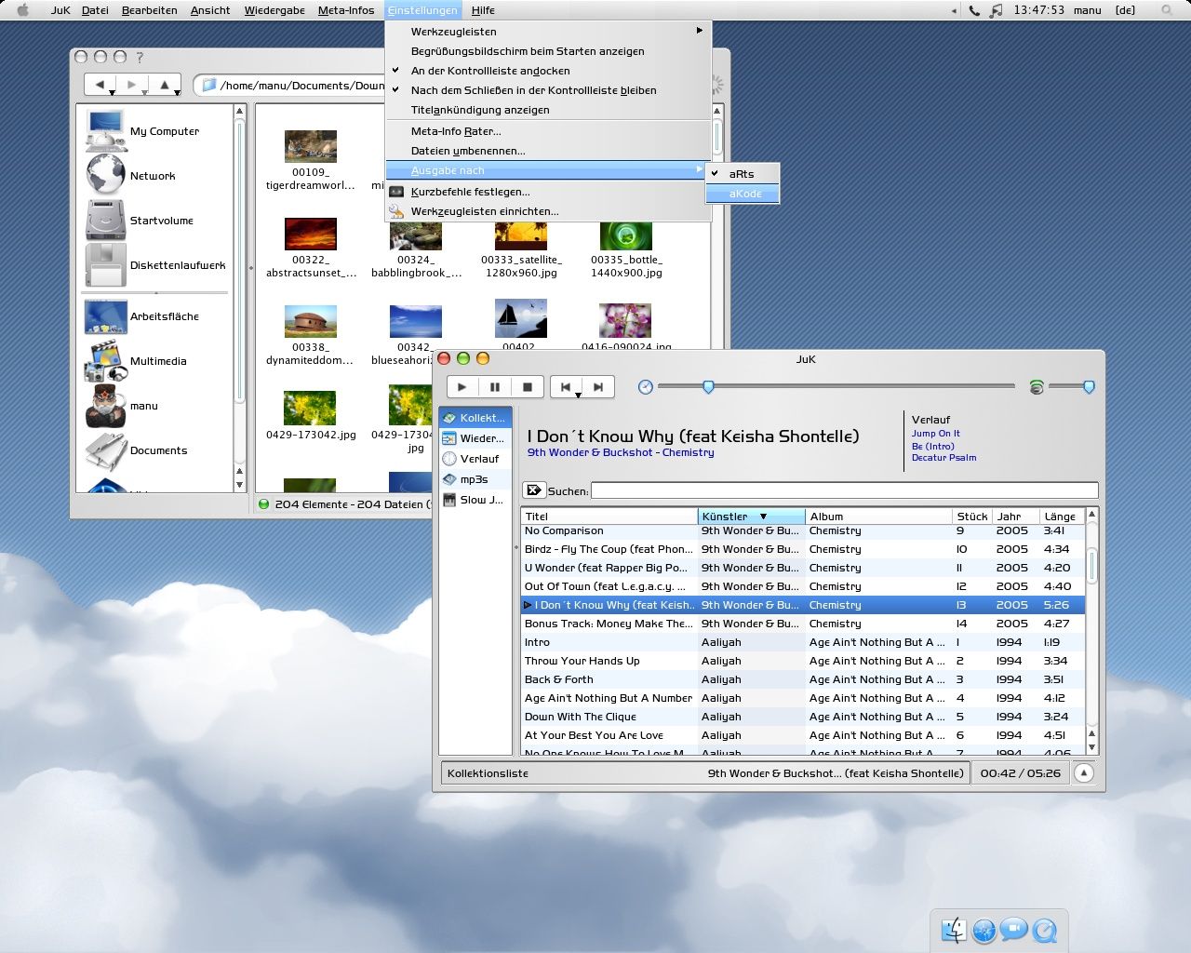Select aRts output option
The image size is (1191, 953).
[x=742, y=174]
